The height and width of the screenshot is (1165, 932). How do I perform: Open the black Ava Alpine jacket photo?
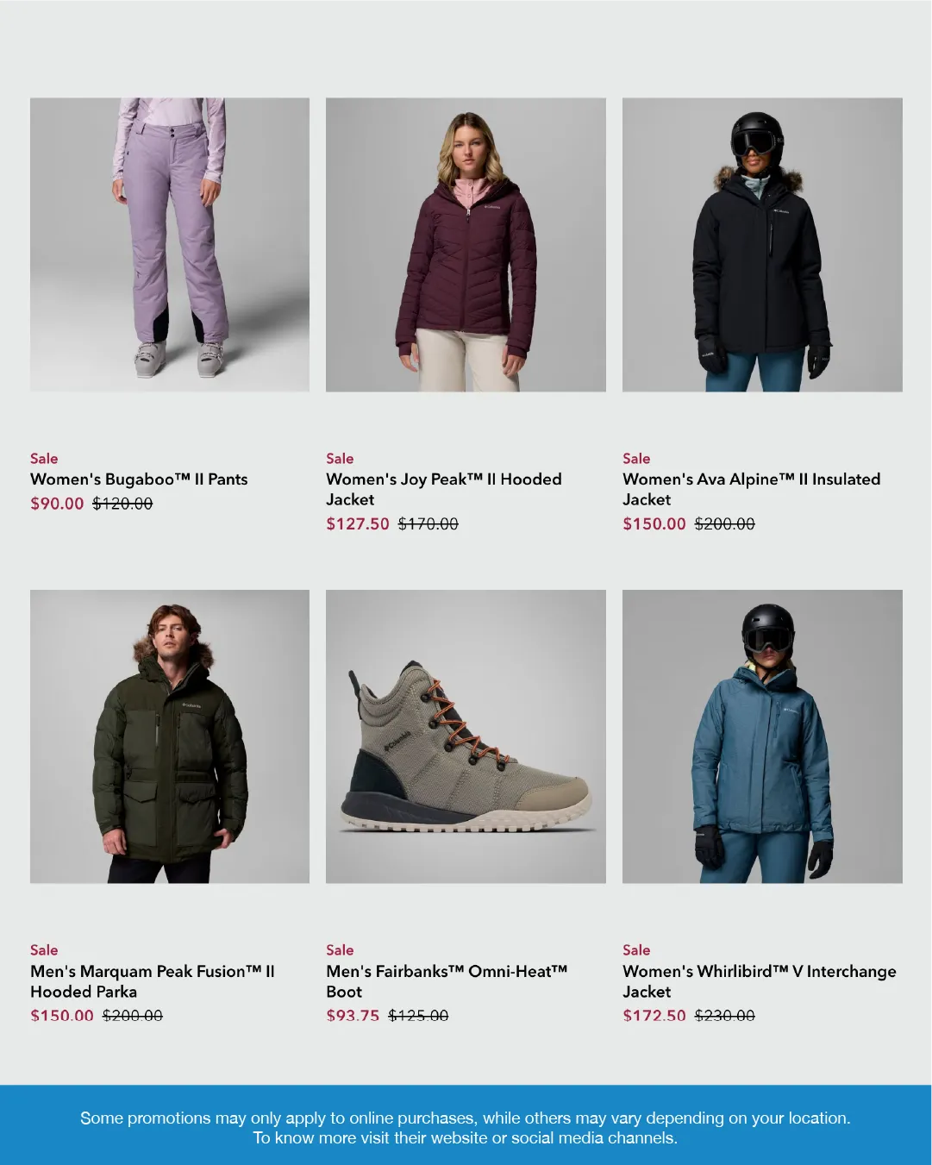point(762,245)
